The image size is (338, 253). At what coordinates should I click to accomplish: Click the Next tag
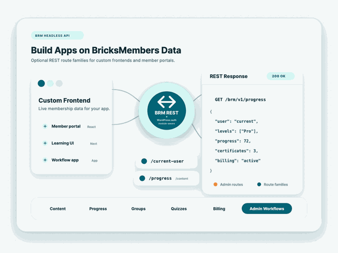point(93,144)
